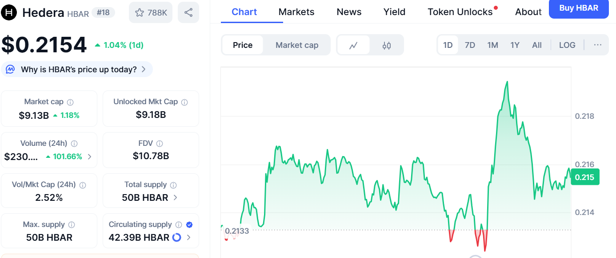Toggle LOG scale on chart

click(x=567, y=45)
